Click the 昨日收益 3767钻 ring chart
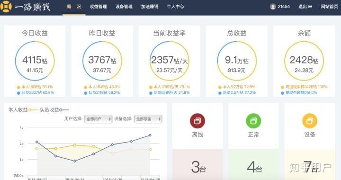This screenshot has width=341, height=180. pyautogui.click(x=102, y=61)
